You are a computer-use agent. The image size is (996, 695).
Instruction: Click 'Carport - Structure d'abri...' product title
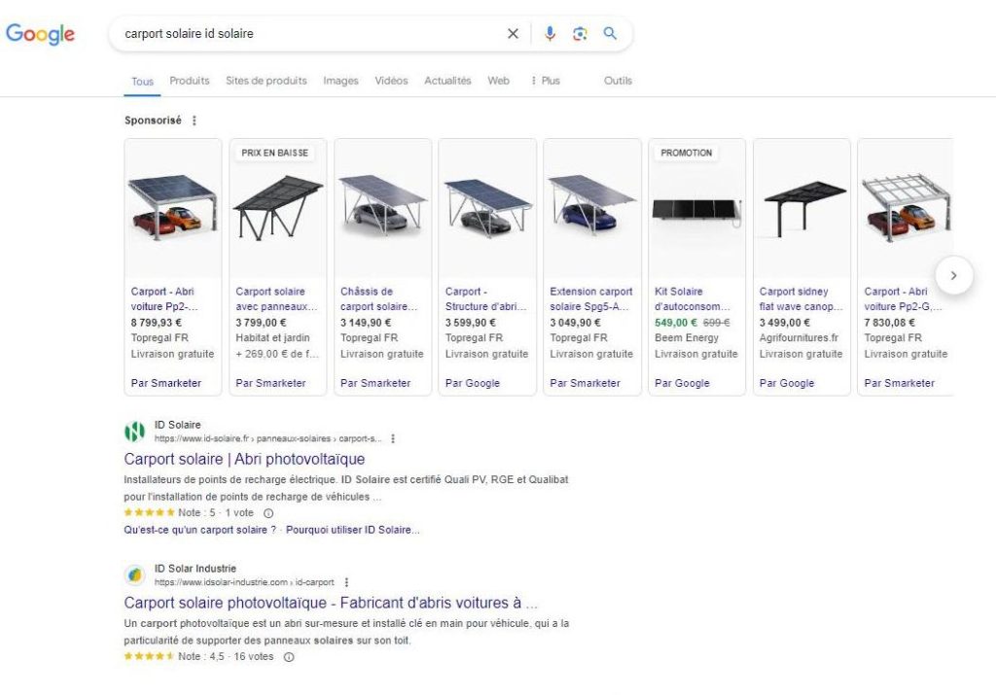pos(486,299)
